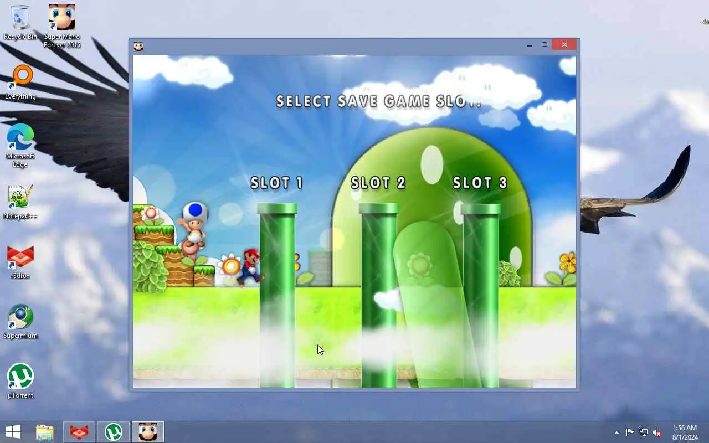
Task: Open the taskbar clock showing 1:56 AM
Action: tap(685, 432)
